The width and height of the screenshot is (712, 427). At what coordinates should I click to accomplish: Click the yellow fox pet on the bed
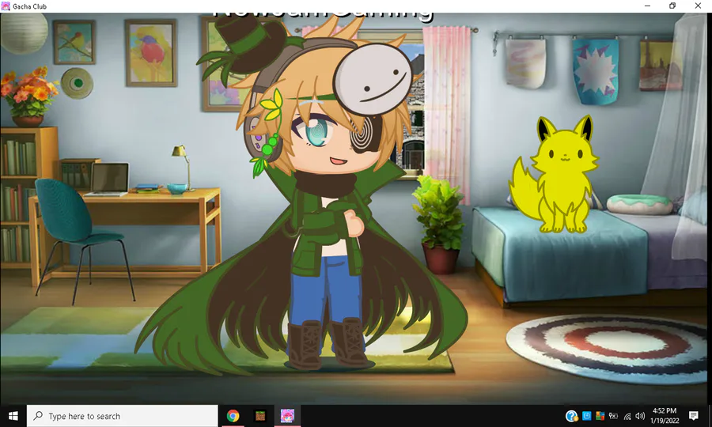tap(554, 175)
